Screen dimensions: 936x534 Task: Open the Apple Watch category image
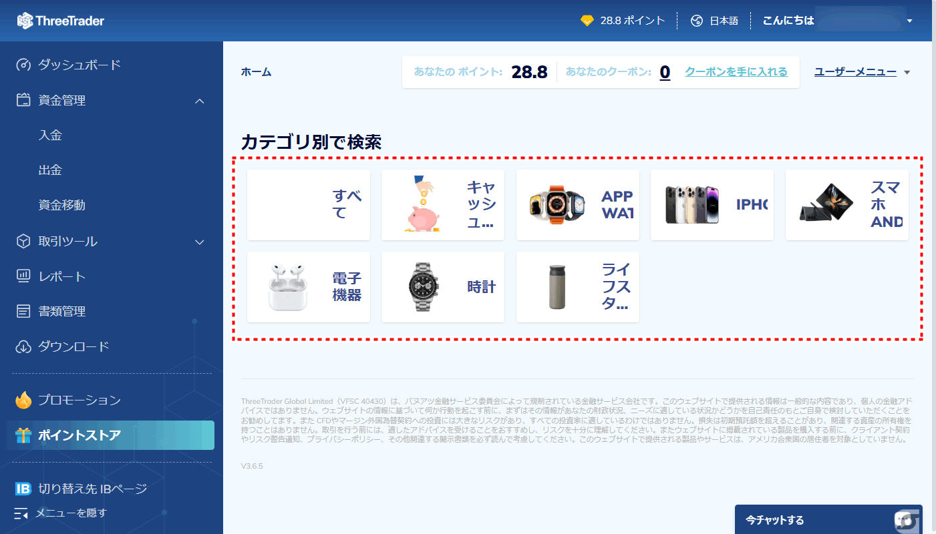557,204
